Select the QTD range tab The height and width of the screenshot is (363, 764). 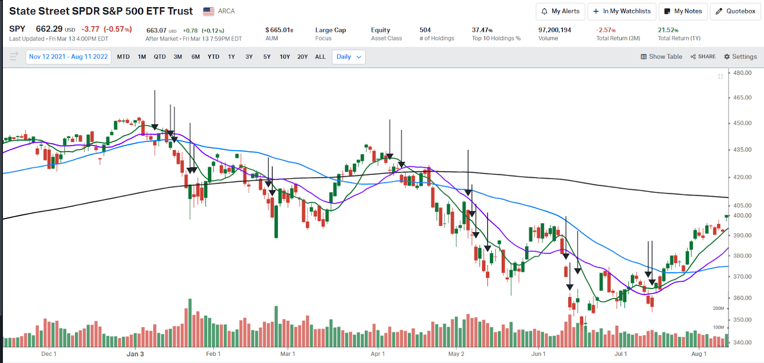[x=159, y=57]
